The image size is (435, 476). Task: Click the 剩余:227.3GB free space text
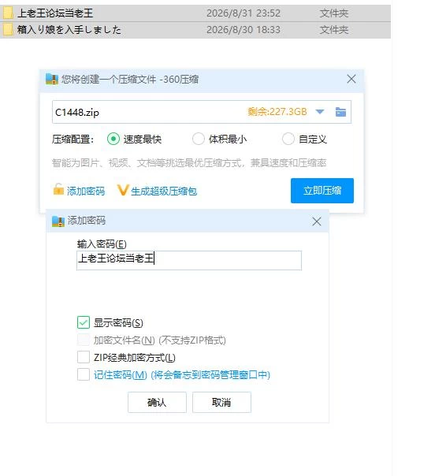click(x=277, y=112)
